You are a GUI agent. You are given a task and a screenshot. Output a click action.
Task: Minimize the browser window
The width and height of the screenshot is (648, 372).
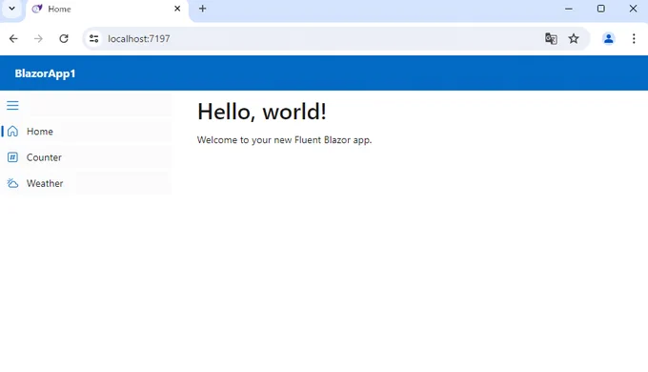pos(569,9)
